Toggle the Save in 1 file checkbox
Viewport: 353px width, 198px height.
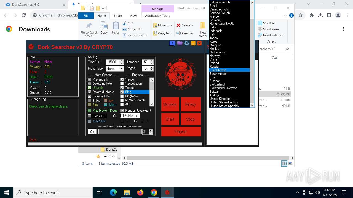coord(89,96)
